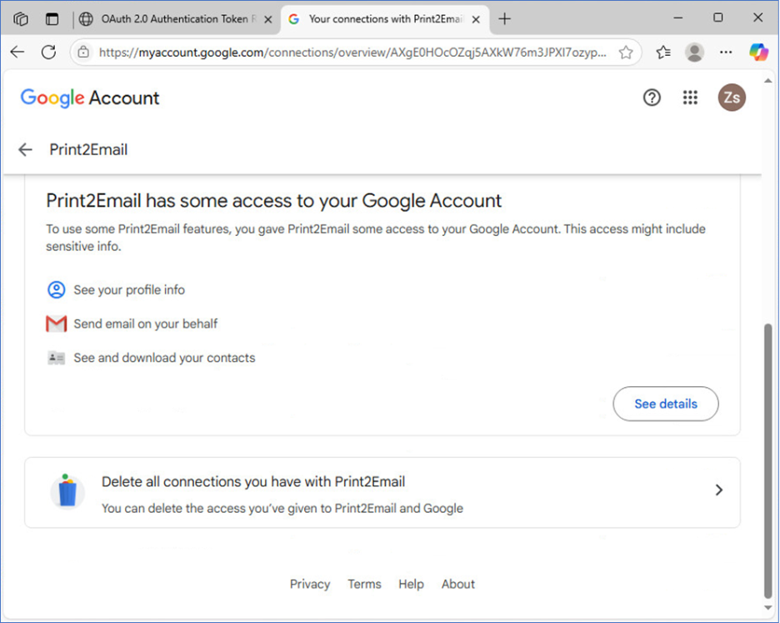Open the Terms footer link

click(365, 584)
